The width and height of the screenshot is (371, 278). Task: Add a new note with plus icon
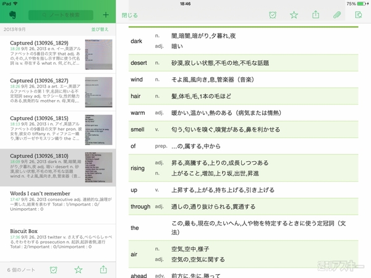(106, 15)
